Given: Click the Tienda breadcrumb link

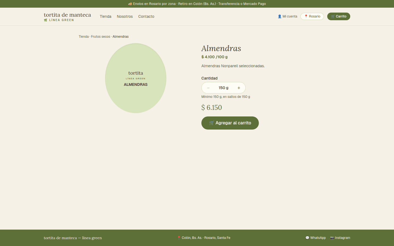Looking at the screenshot, I should pyautogui.click(x=84, y=37).
